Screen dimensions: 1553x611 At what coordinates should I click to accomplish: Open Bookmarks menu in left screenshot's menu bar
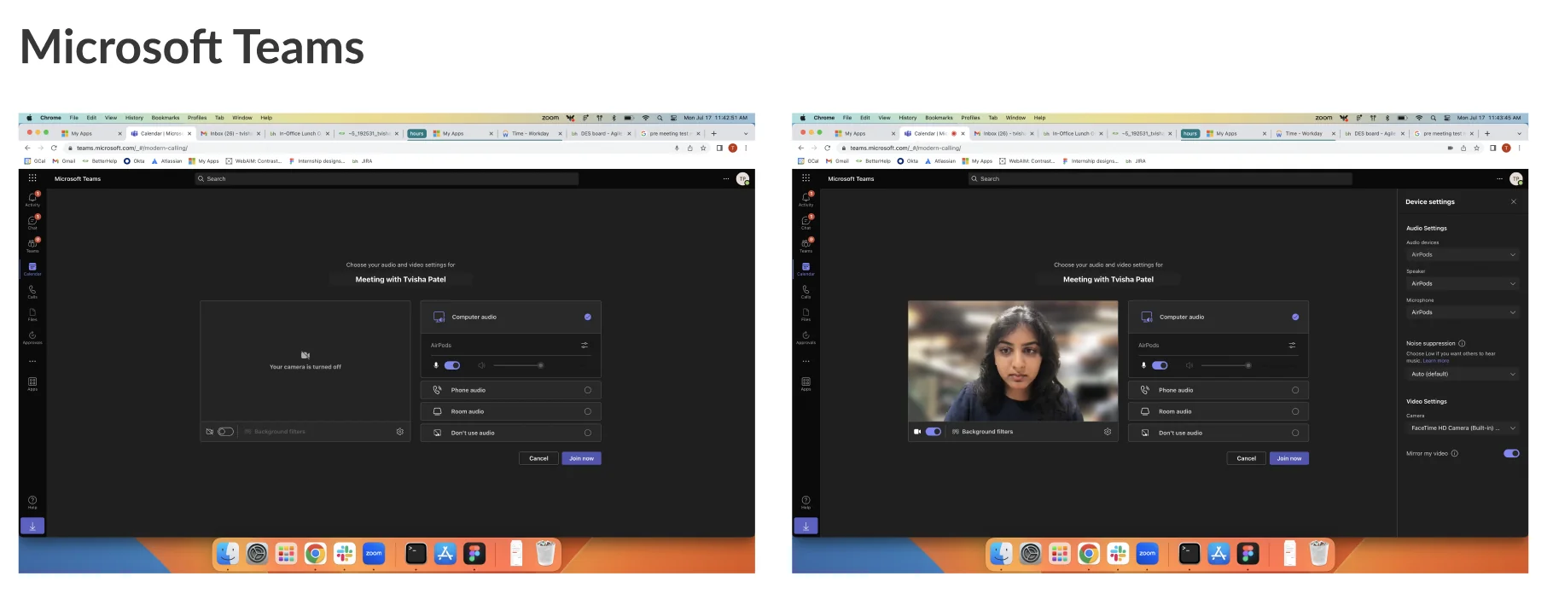point(166,118)
